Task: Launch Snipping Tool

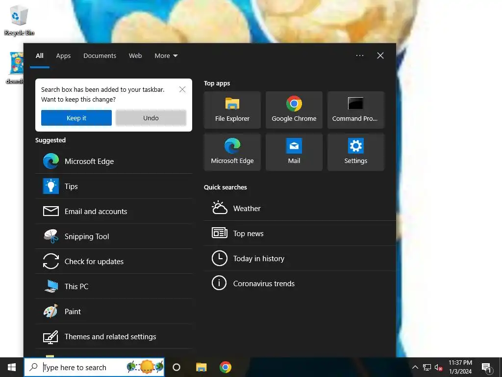Action: click(114, 236)
